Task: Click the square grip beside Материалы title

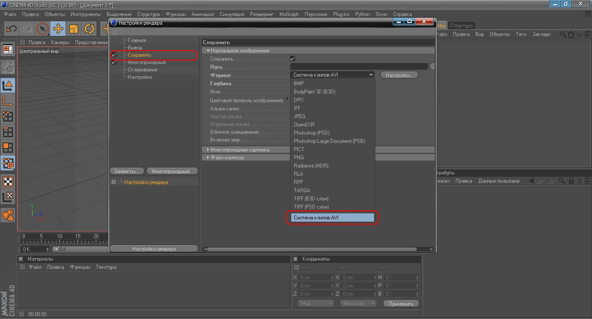Action: [x=21, y=259]
